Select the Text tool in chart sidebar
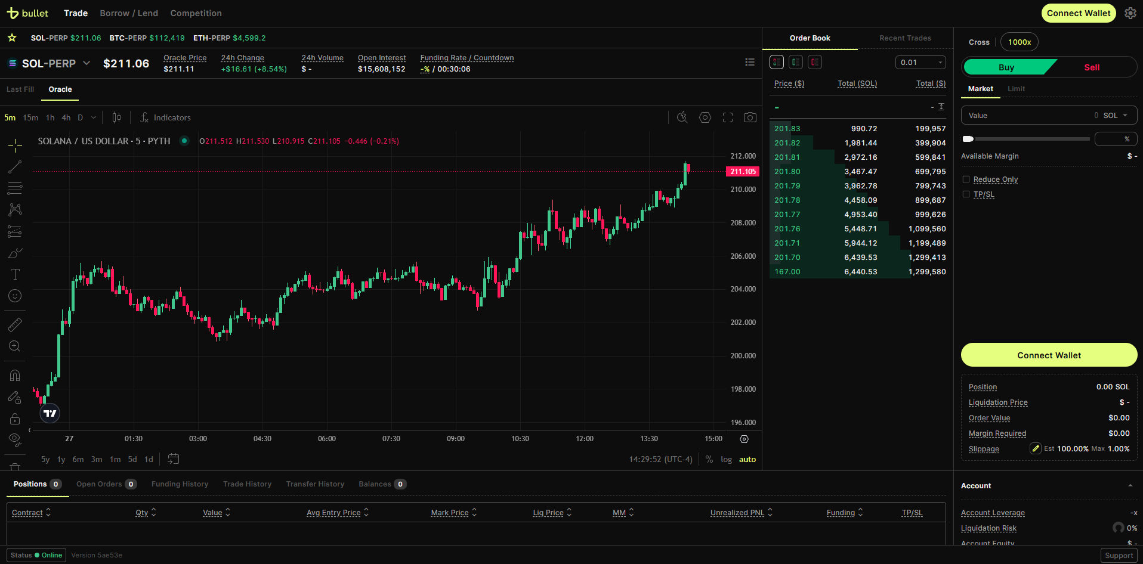The height and width of the screenshot is (564, 1143). [x=15, y=274]
